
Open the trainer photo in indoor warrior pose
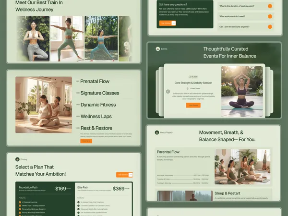(x=67, y=38)
